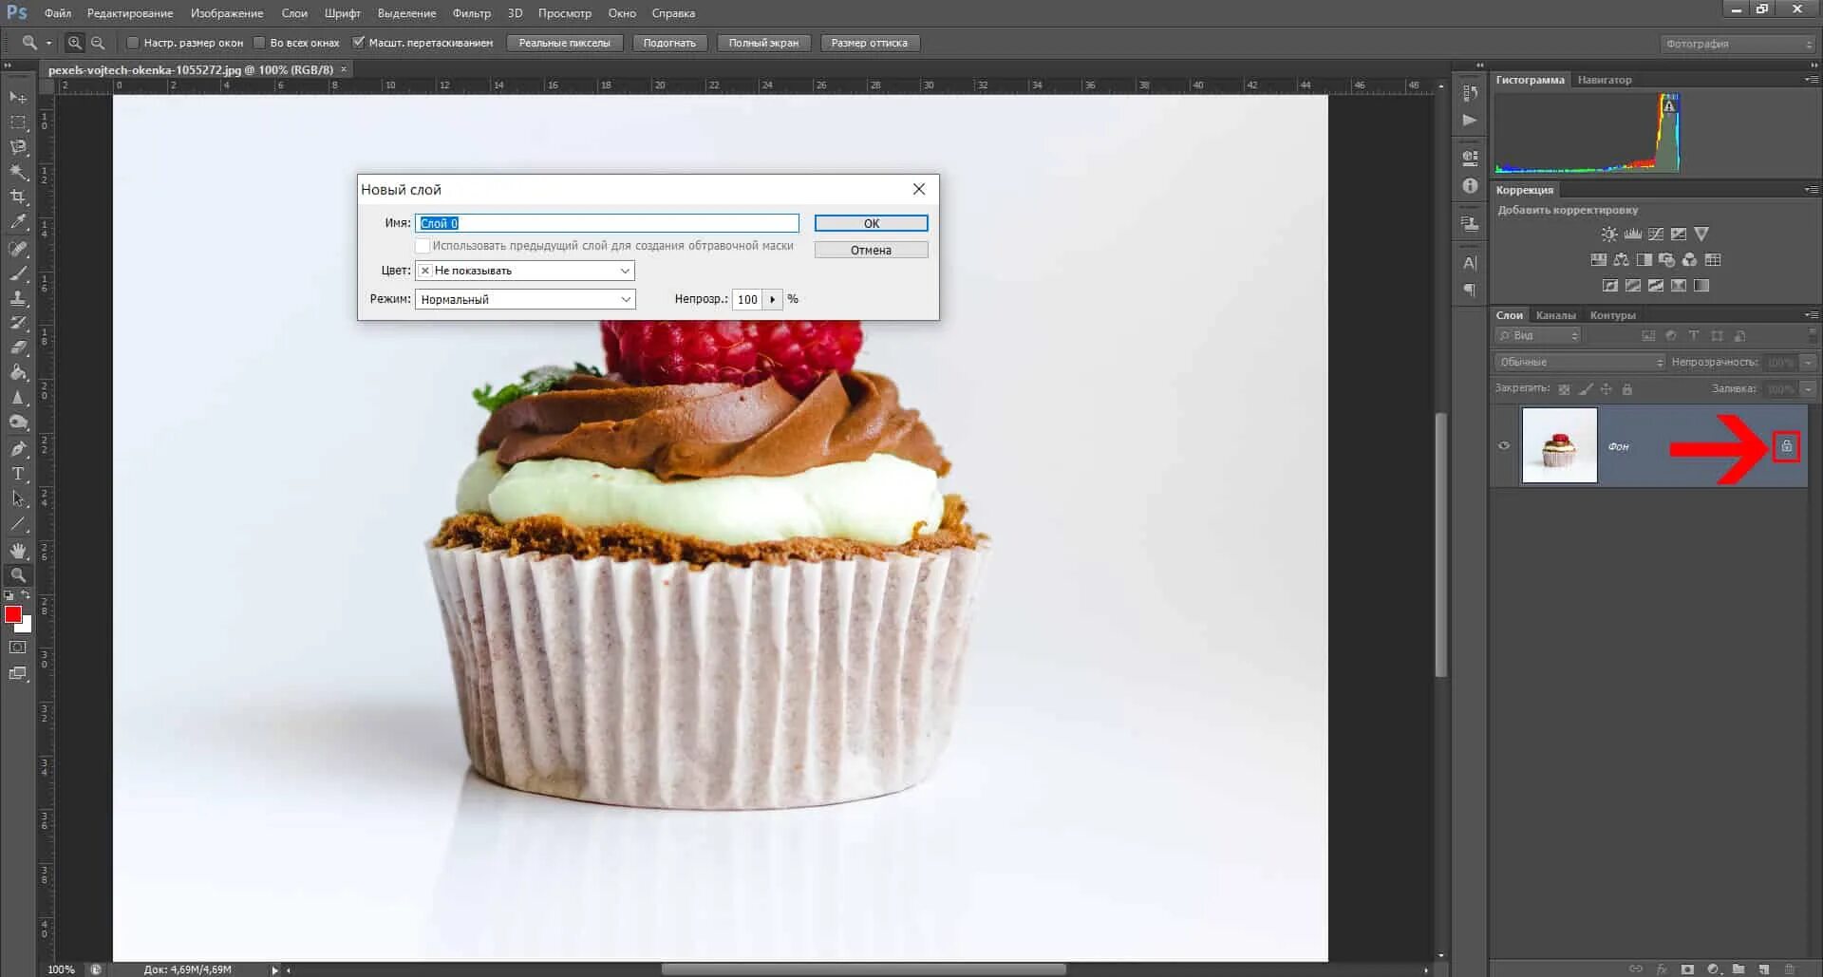Toggle lock all in Закрепить row

click(1627, 389)
